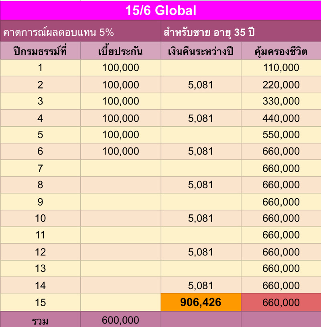Select the 330,000 coverage cell
This screenshot has width=321, height=327.
pos(281,101)
